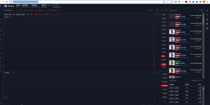Toggle green market status dot beside Magic Eden
This screenshot has width=210, height=105.
click(x=28, y=14)
